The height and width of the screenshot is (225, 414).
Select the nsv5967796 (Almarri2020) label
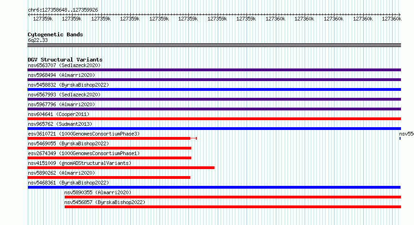61,104
